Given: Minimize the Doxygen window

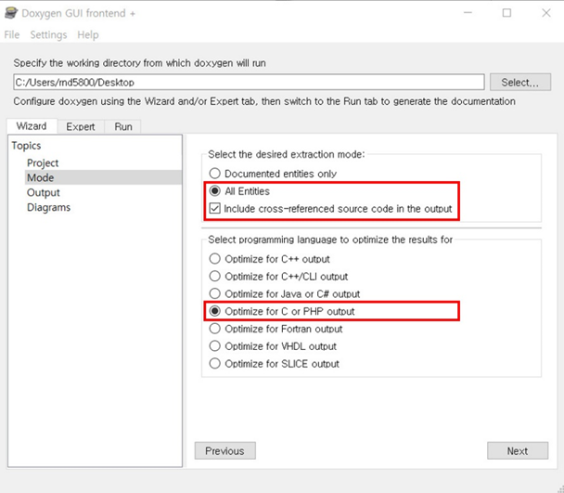Looking at the screenshot, I should click(x=468, y=13).
